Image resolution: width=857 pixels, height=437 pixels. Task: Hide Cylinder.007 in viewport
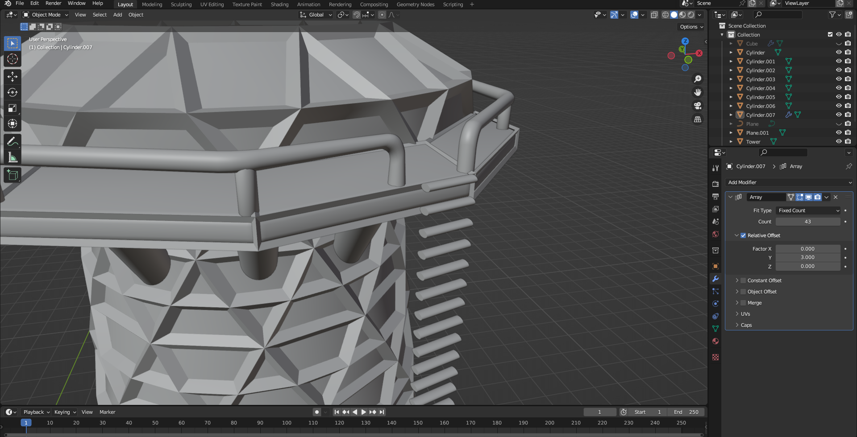[839, 115]
